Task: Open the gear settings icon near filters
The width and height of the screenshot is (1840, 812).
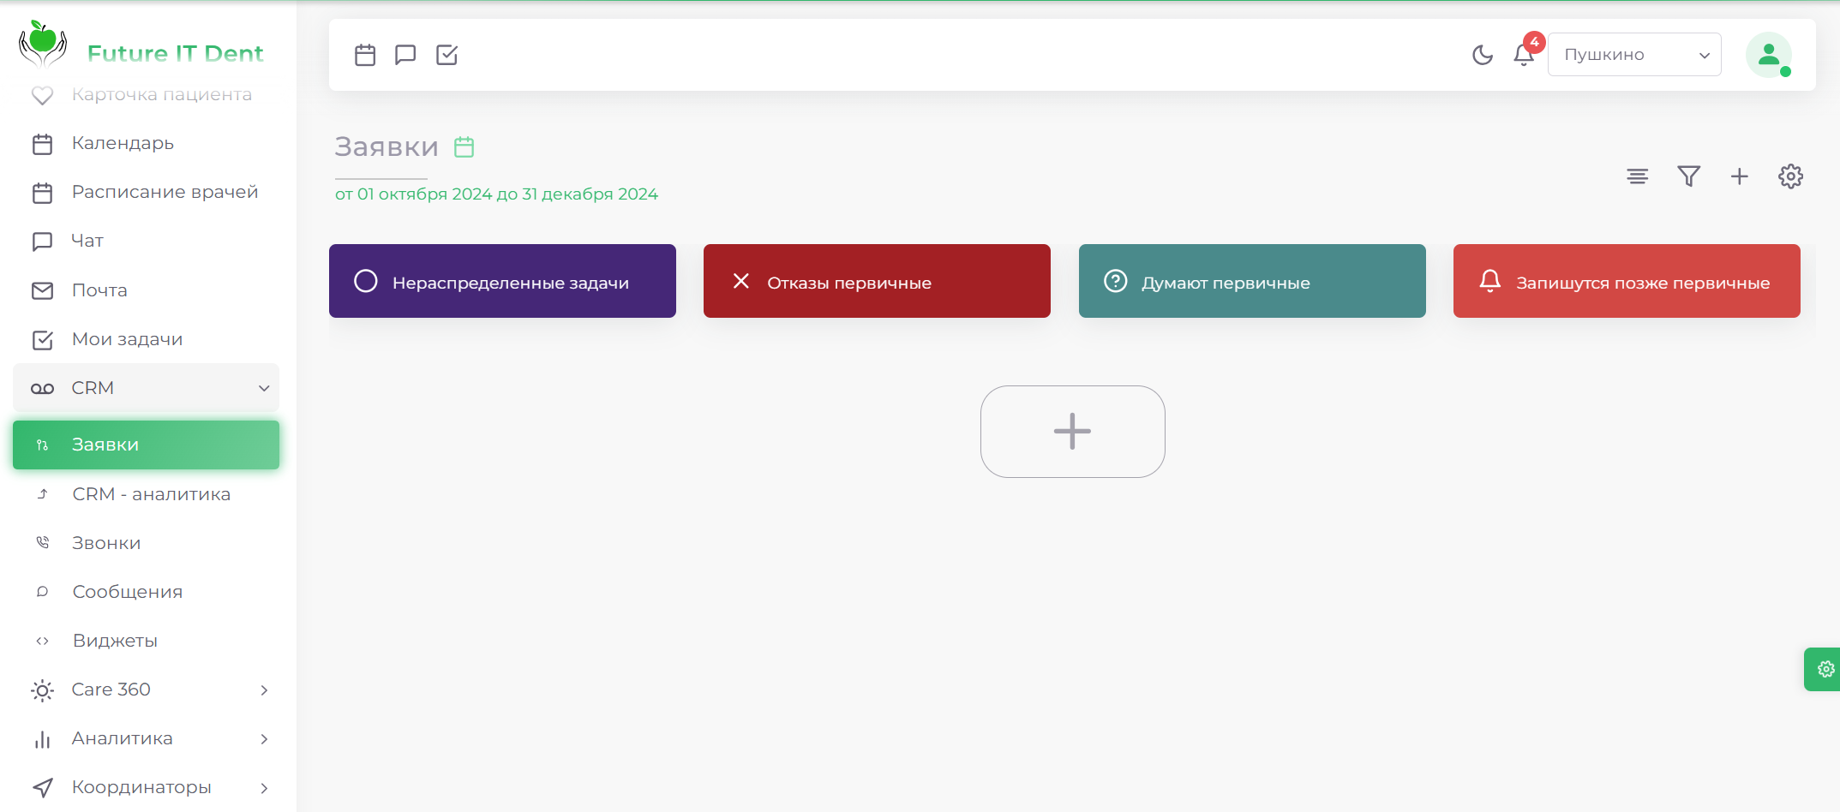Action: 1790,176
